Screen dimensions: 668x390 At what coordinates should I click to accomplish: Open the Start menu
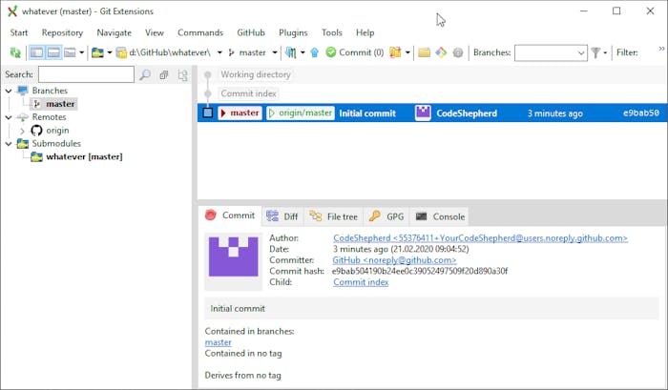pos(19,32)
